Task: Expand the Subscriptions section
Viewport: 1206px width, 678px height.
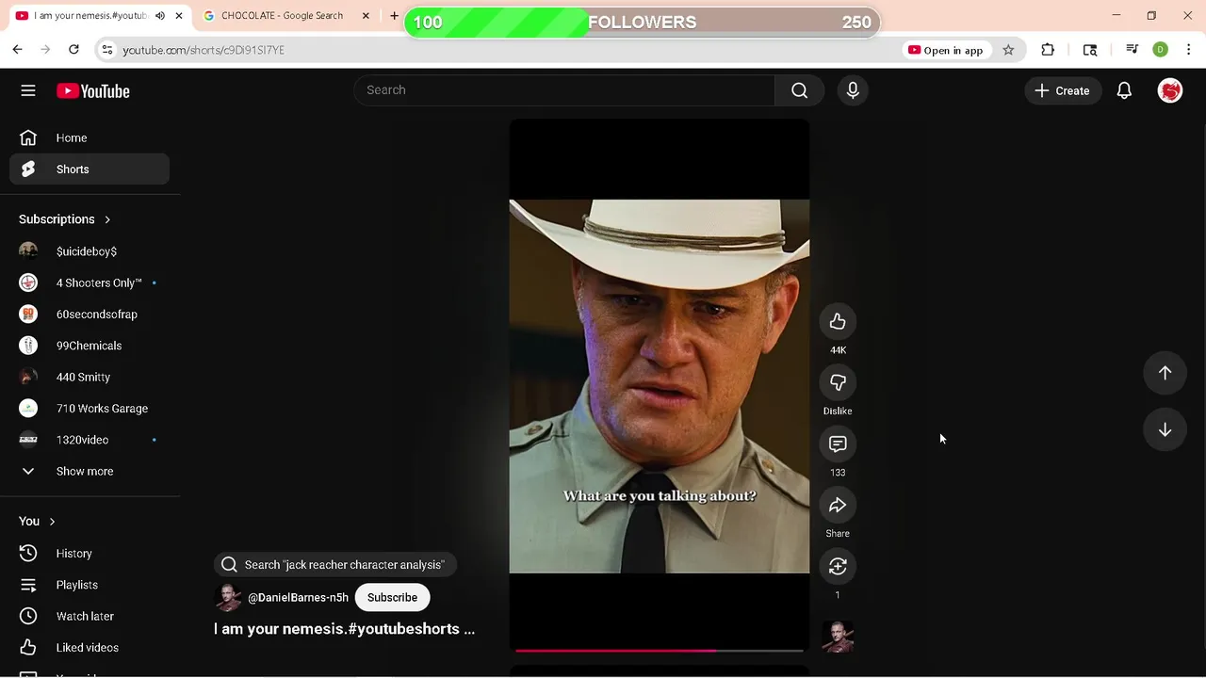Action: [x=65, y=219]
